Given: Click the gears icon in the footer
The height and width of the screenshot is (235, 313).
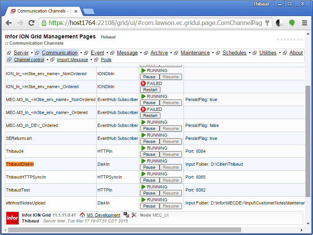Looking at the screenshot, I should click(126, 215).
